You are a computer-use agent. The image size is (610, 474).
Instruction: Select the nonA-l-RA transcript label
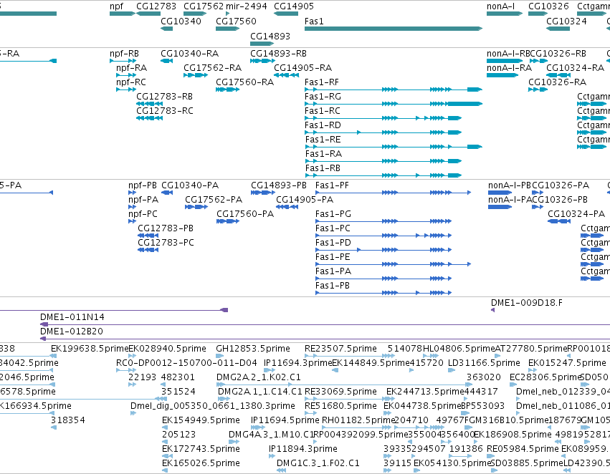click(509, 68)
